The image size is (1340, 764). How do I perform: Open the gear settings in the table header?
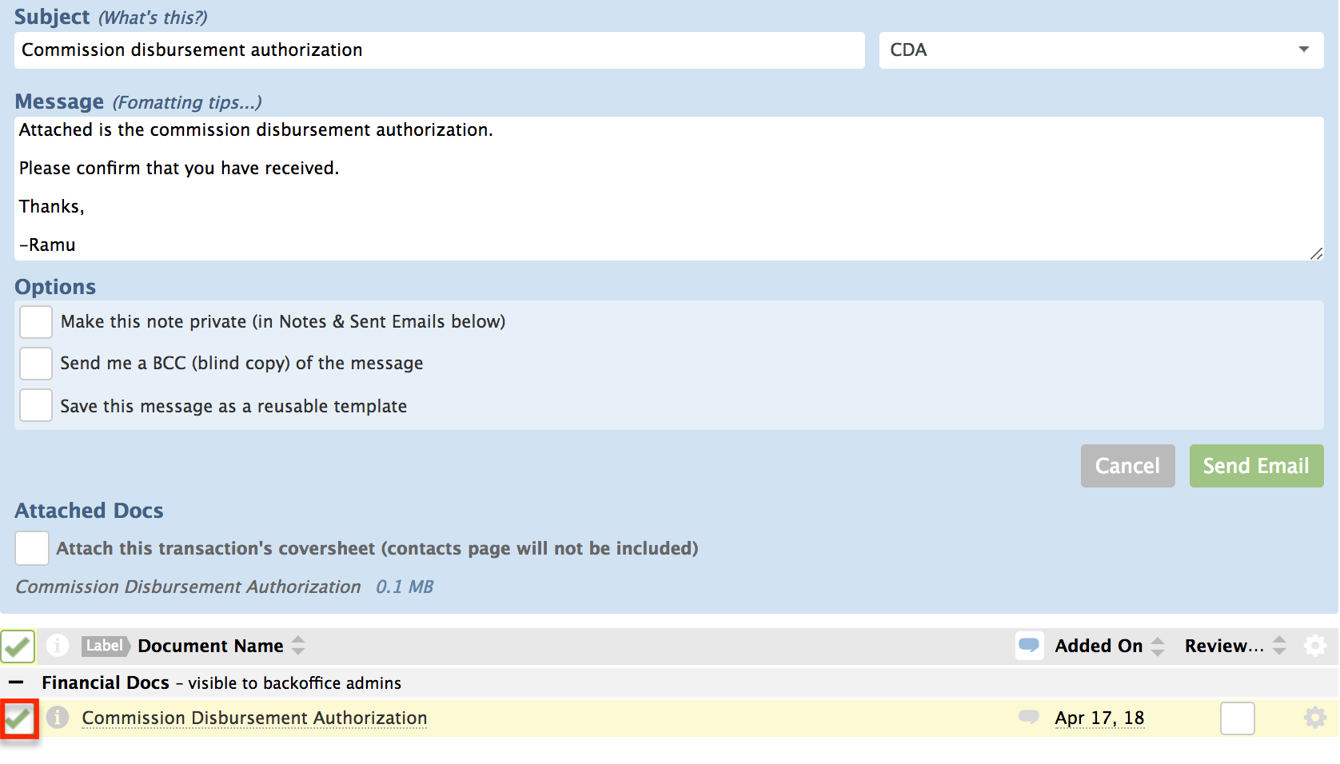tap(1314, 646)
